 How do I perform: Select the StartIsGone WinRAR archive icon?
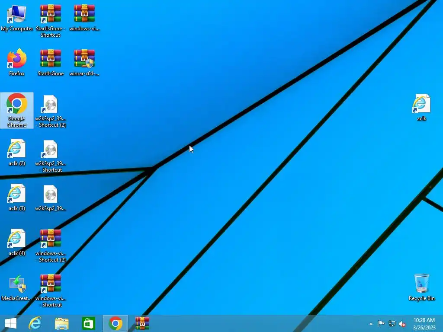50,63
